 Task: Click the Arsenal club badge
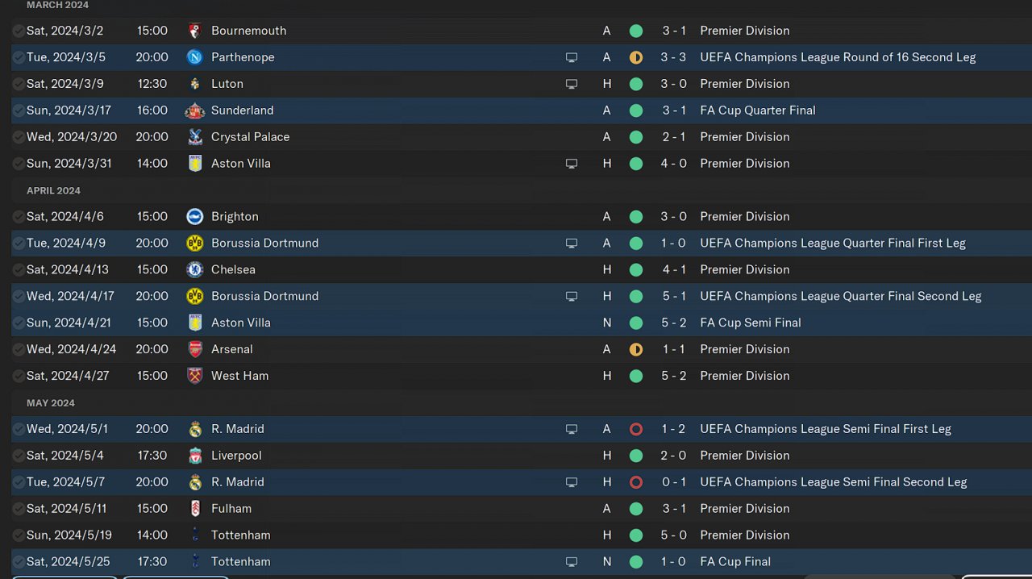click(x=194, y=349)
